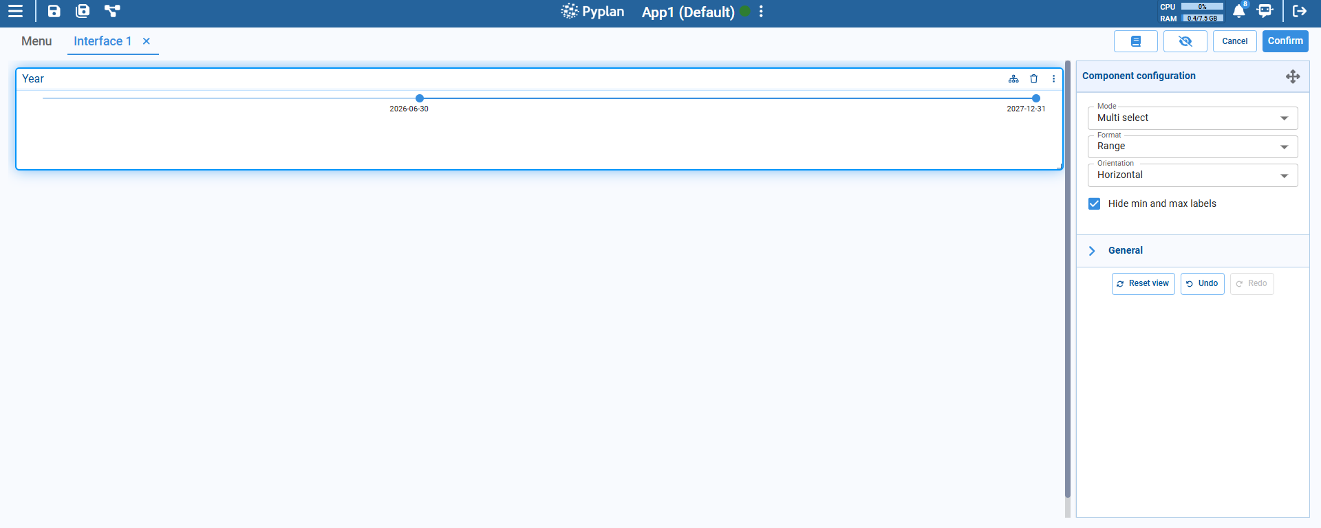Screen dimensions: 1321x528
Task: Expand the General section
Action: tap(1125, 251)
